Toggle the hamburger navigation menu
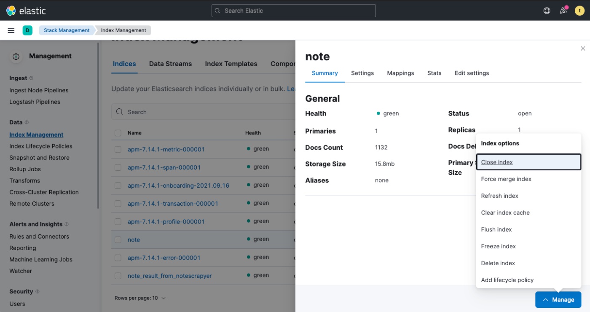The height and width of the screenshot is (312, 590). (x=11, y=30)
